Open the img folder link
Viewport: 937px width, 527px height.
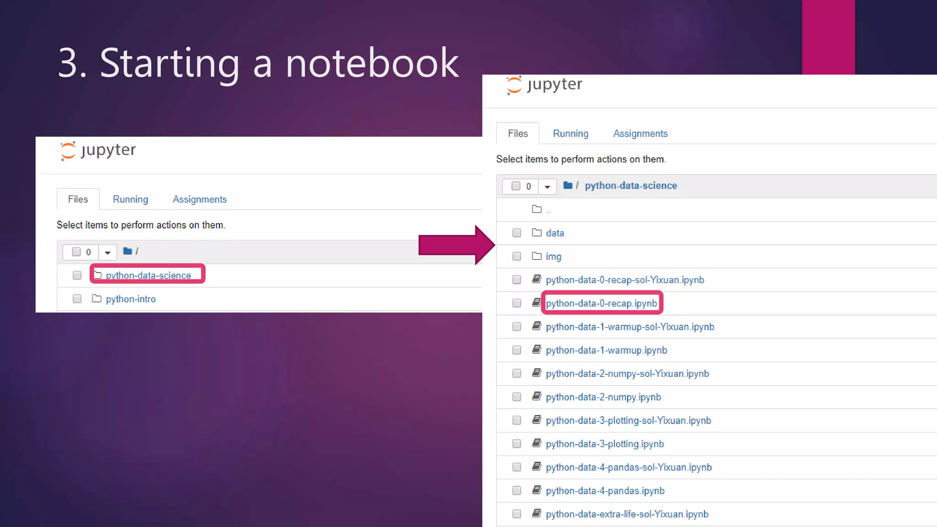pyautogui.click(x=554, y=257)
